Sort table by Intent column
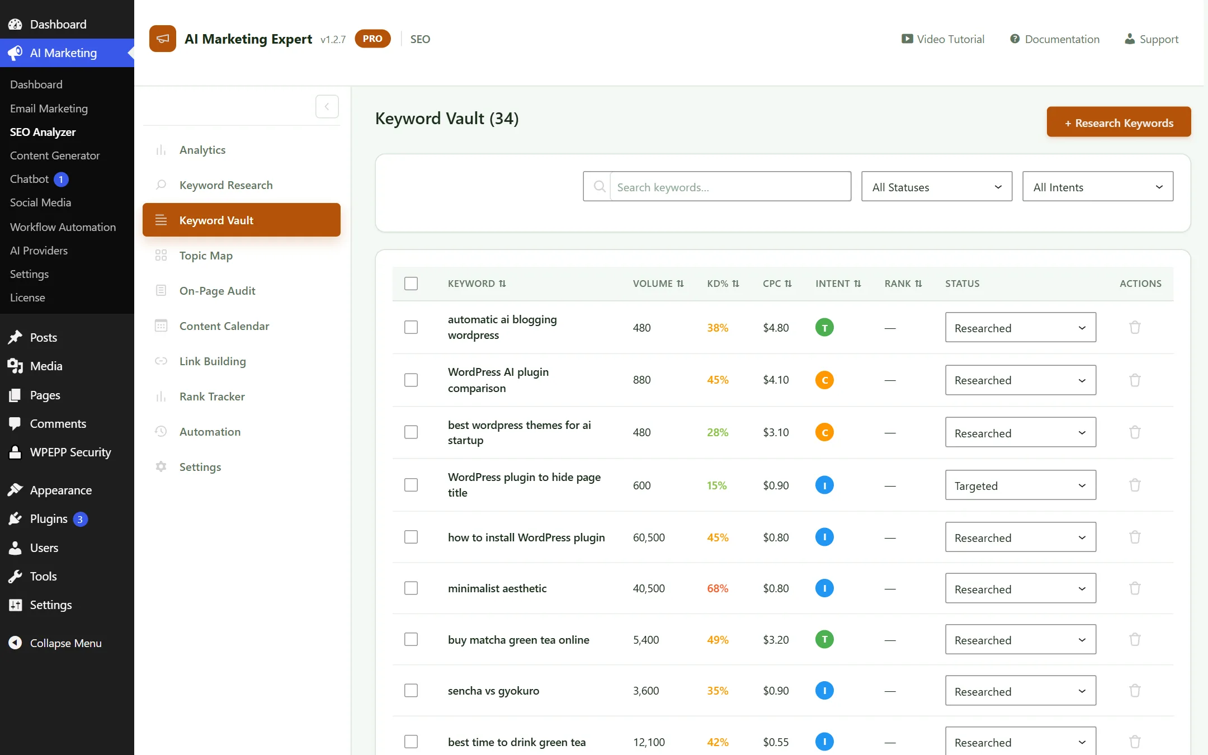The image size is (1208, 755). coord(838,284)
